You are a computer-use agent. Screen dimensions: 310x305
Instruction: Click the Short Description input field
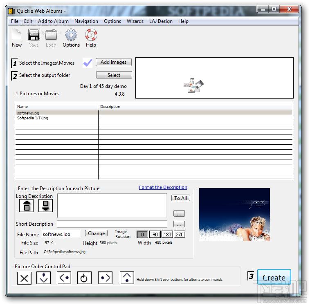point(112,224)
